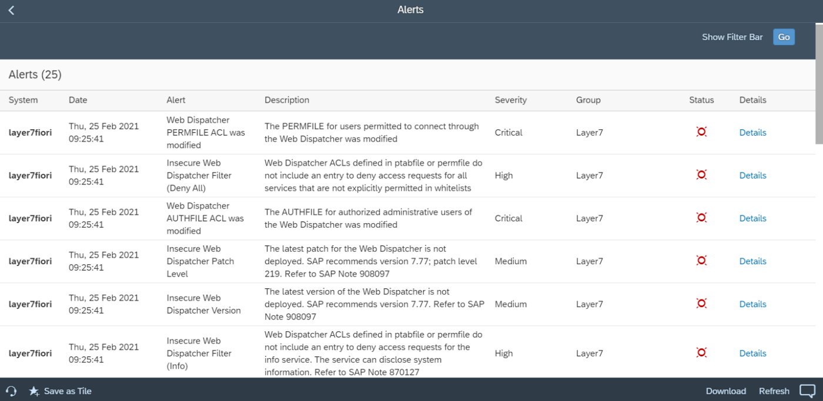
Task: Click the status icon on the Filter (Info) alert row
Action: point(701,352)
